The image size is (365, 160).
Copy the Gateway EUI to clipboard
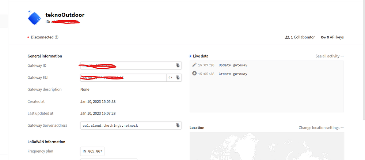pyautogui.click(x=178, y=77)
